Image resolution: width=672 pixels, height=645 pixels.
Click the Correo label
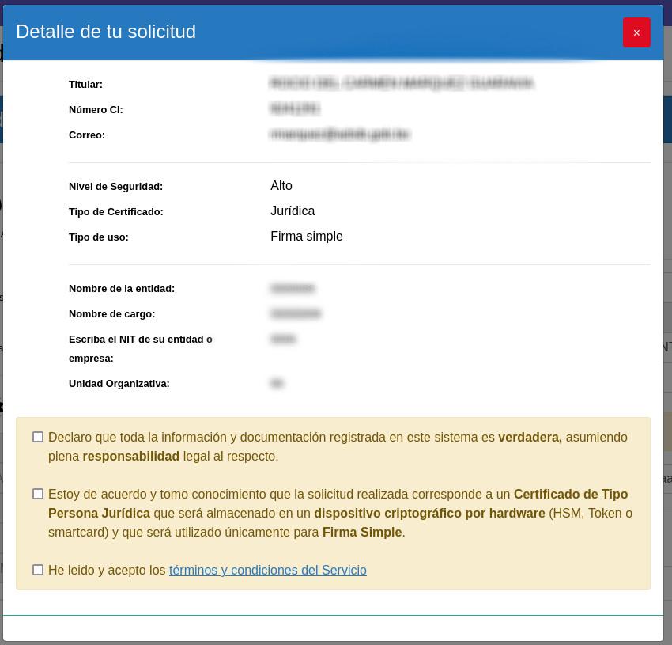(87, 135)
